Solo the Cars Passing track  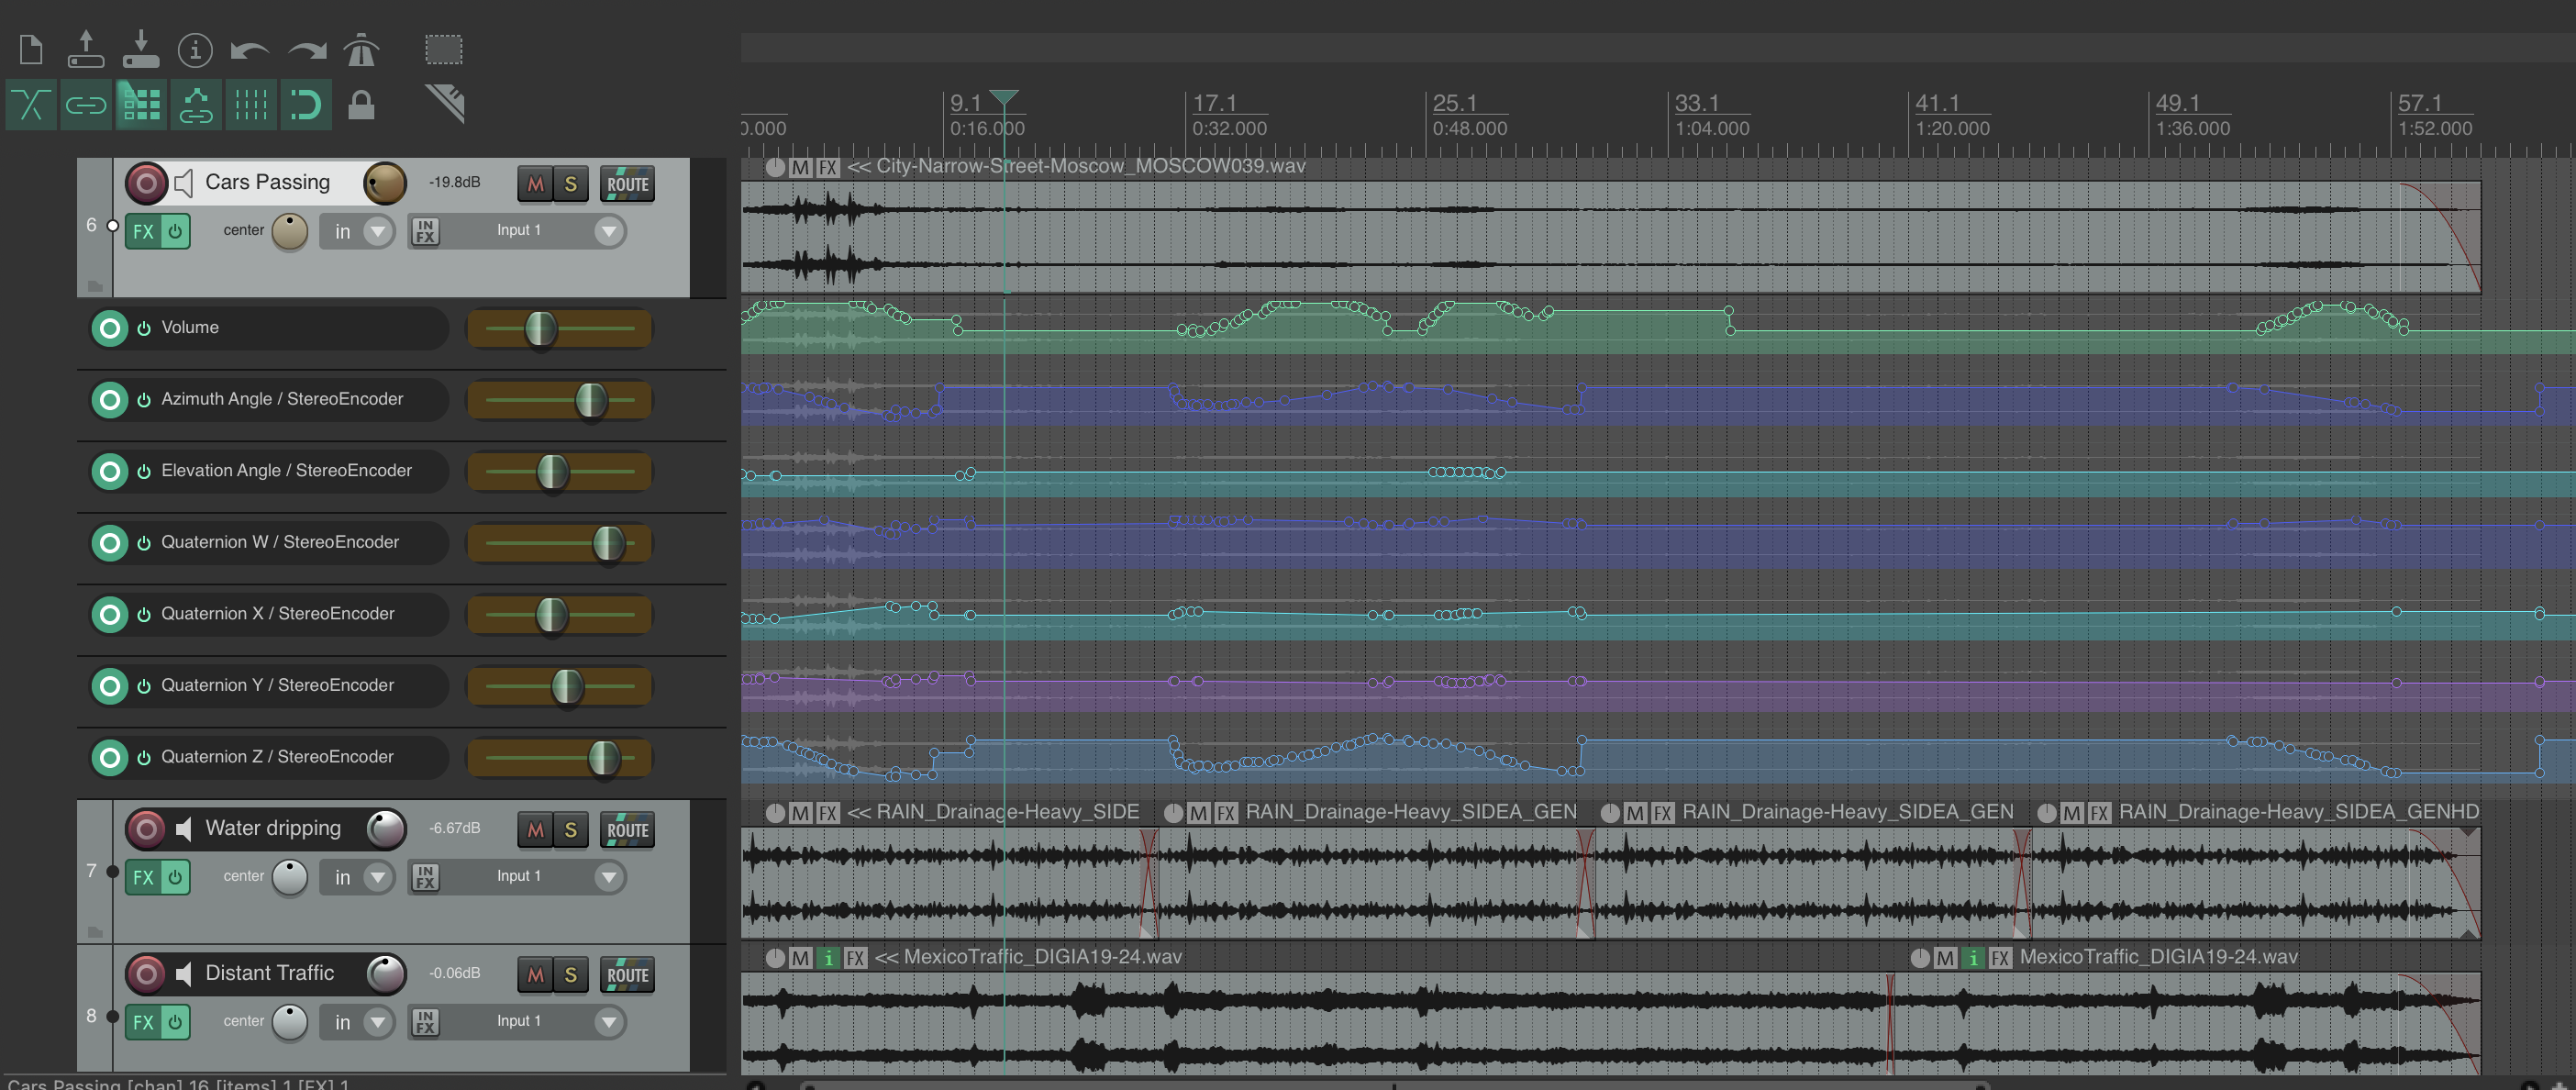(571, 184)
